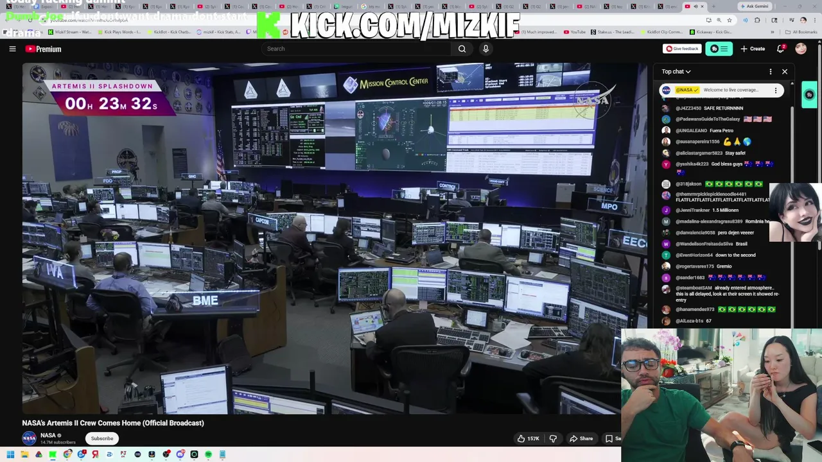Open Windows Start menu
Screen dimensions: 822x462
[10, 454]
